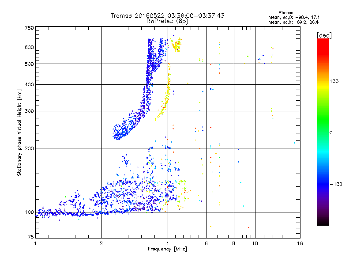The height and width of the screenshot is (265, 353).
Task: Click the '300' height axis tick label
Action: coord(29,111)
